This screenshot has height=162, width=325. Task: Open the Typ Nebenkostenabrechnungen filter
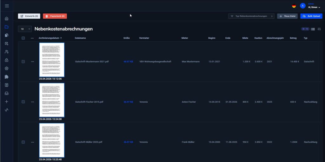pos(251,16)
